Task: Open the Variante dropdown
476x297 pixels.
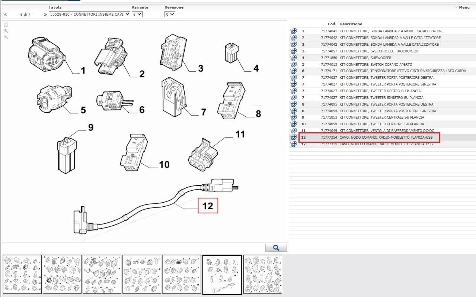Action: 137,14
